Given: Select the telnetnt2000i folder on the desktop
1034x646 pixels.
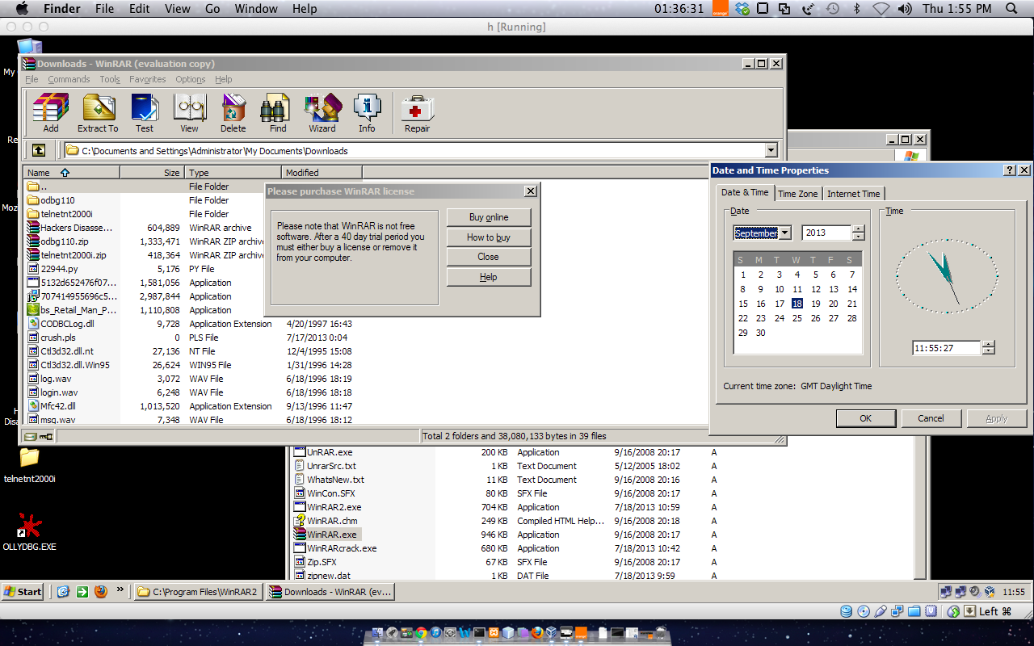Looking at the screenshot, I should [30, 465].
